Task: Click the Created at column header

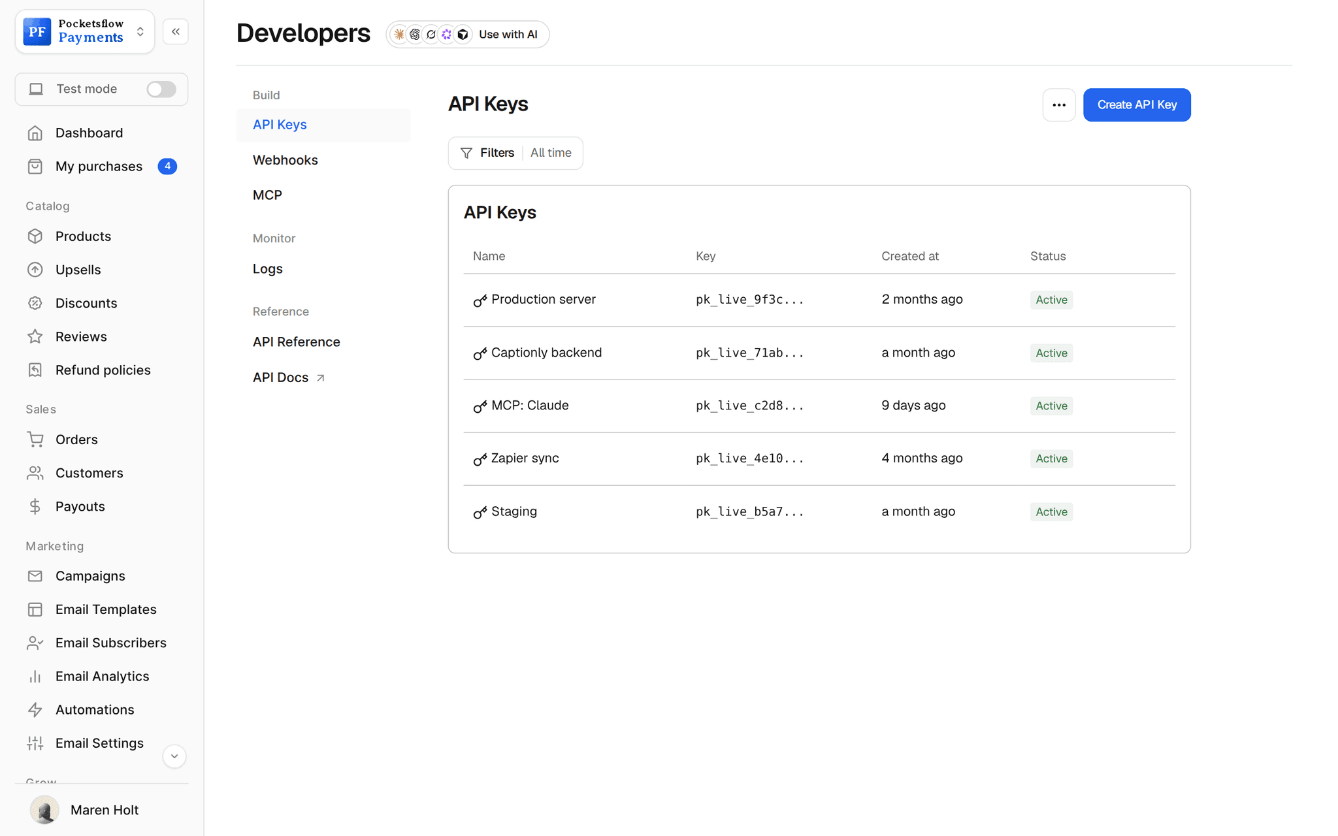Action: coord(910,256)
